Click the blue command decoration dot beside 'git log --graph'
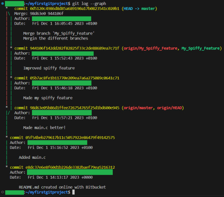This screenshot has height=197, width=224. click(2, 3)
